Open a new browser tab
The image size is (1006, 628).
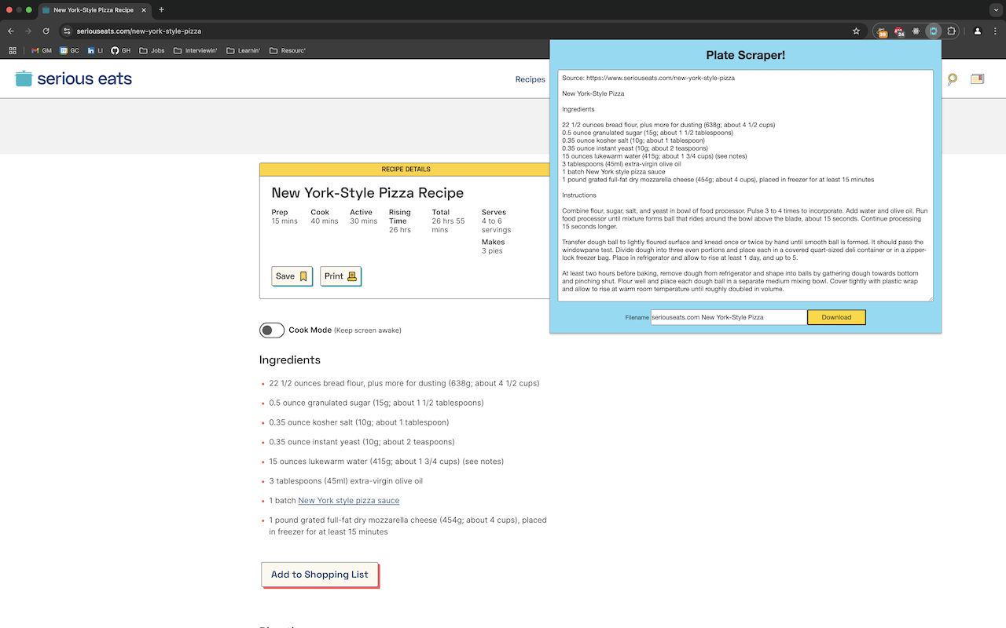pyautogui.click(x=161, y=10)
